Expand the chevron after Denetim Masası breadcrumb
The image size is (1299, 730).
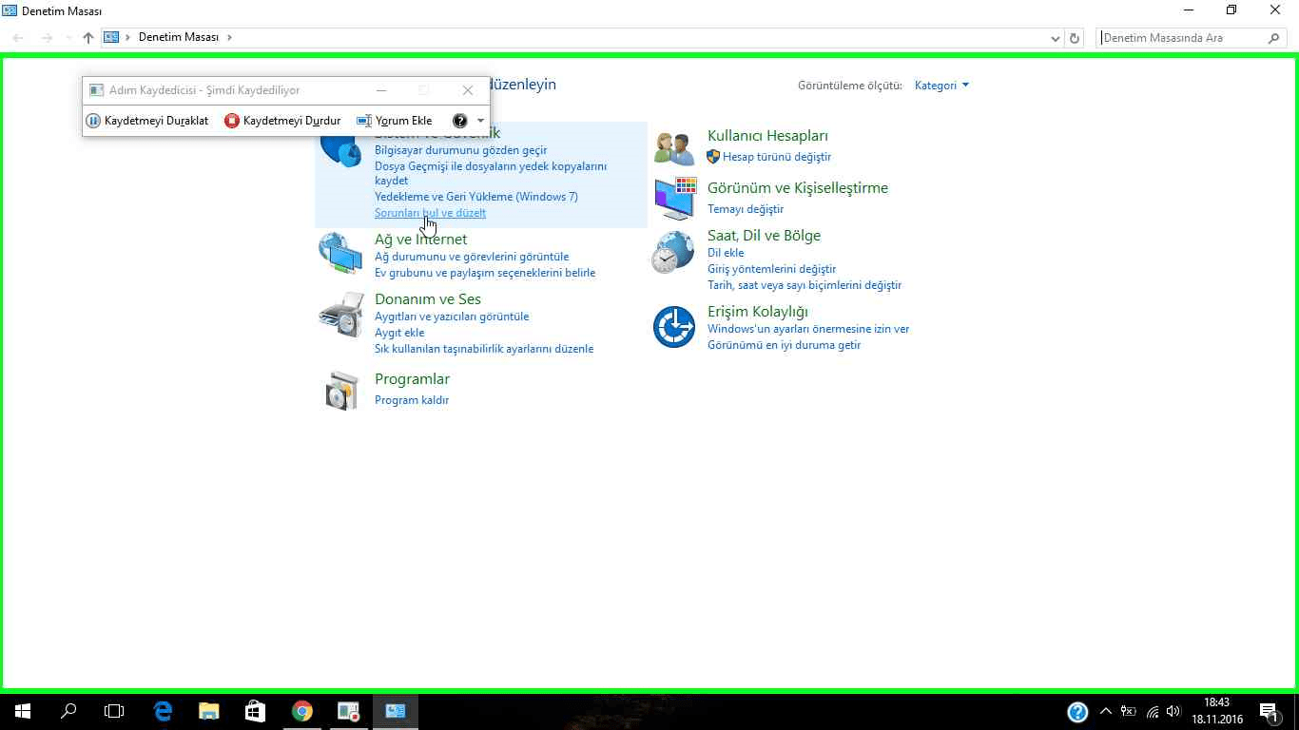pos(228,38)
